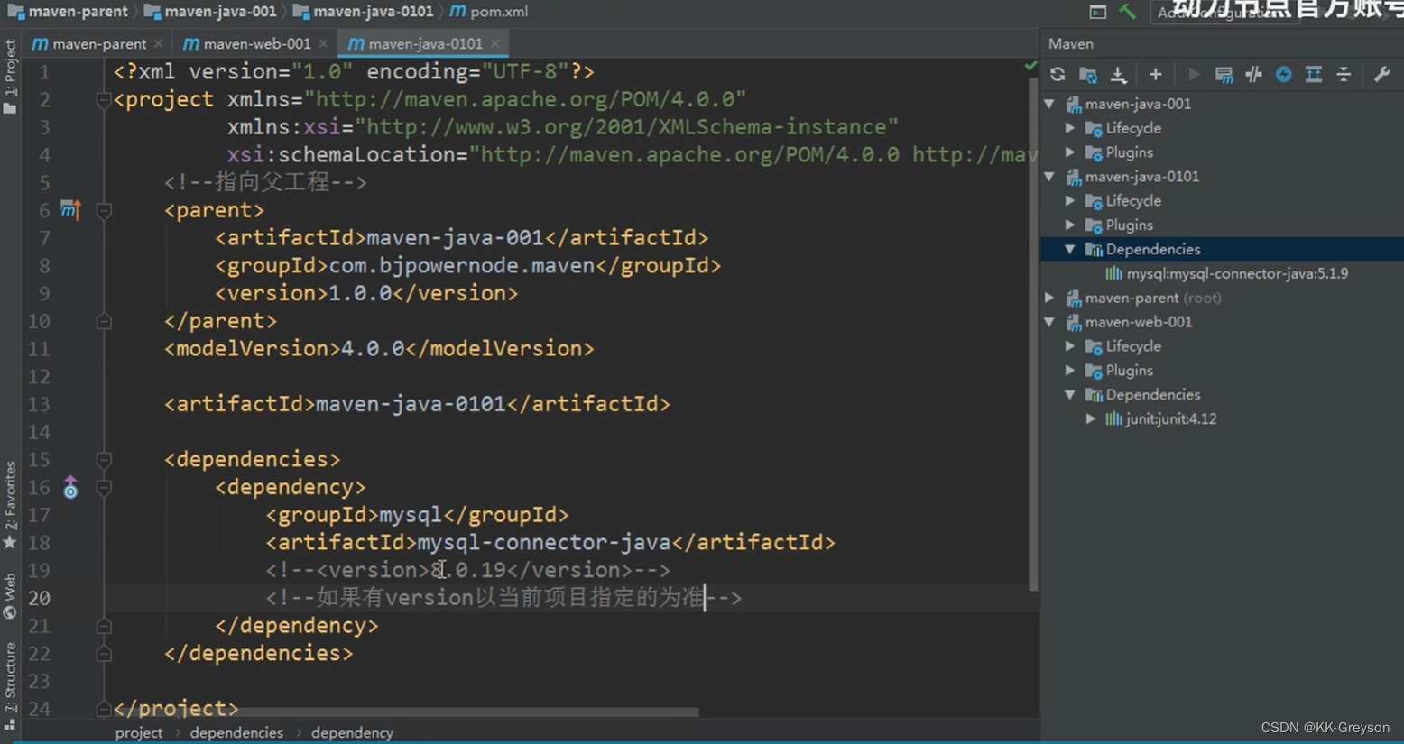The height and width of the screenshot is (744, 1404).
Task: Expand Plugins under maven-web-001
Action: (x=1070, y=371)
